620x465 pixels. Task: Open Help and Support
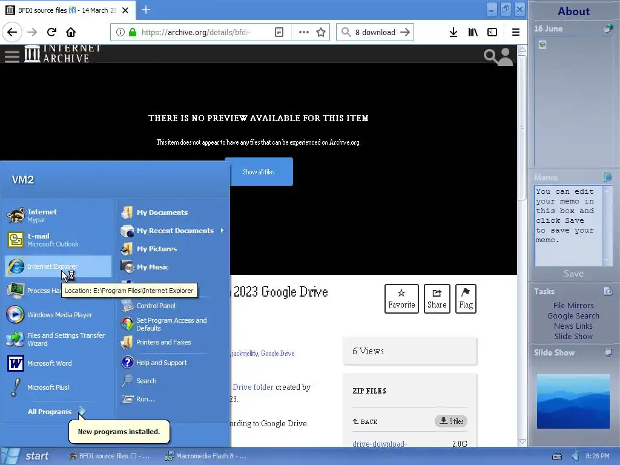173,363
